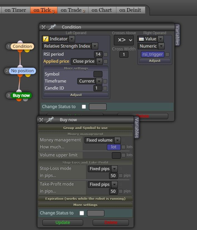Screen dimensions: 197x230
Task: Pin the Buy now panel with pushpin icon
Action: point(50,120)
